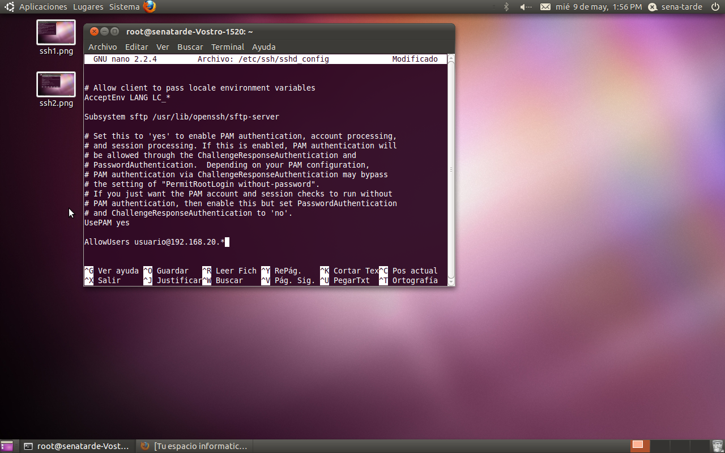The width and height of the screenshot is (725, 453).
Task: Click the show desktop button in the bottom panel
Action: pyautogui.click(x=7, y=446)
